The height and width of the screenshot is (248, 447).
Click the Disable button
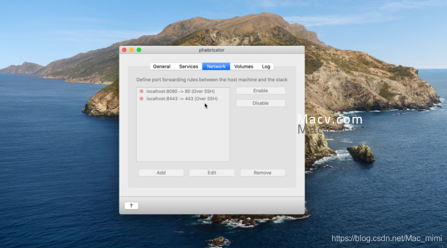260,103
